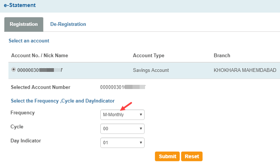Click the Account No. / Nick Name header
Image resolution: width=280 pixels, height=163 pixels.
pos(39,56)
